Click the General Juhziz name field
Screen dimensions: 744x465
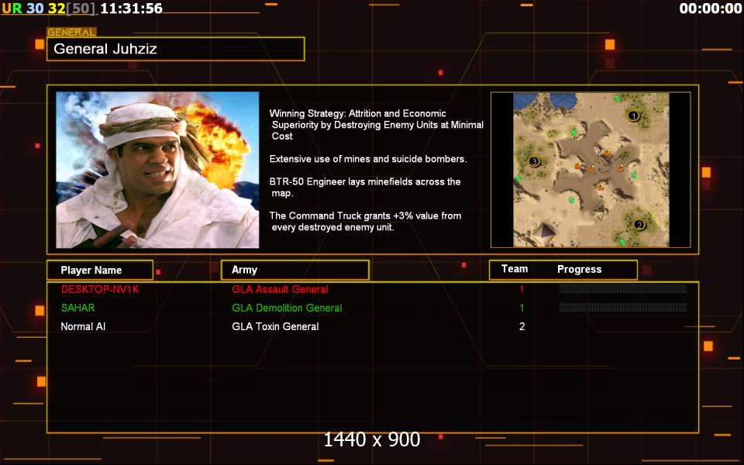click(x=176, y=49)
